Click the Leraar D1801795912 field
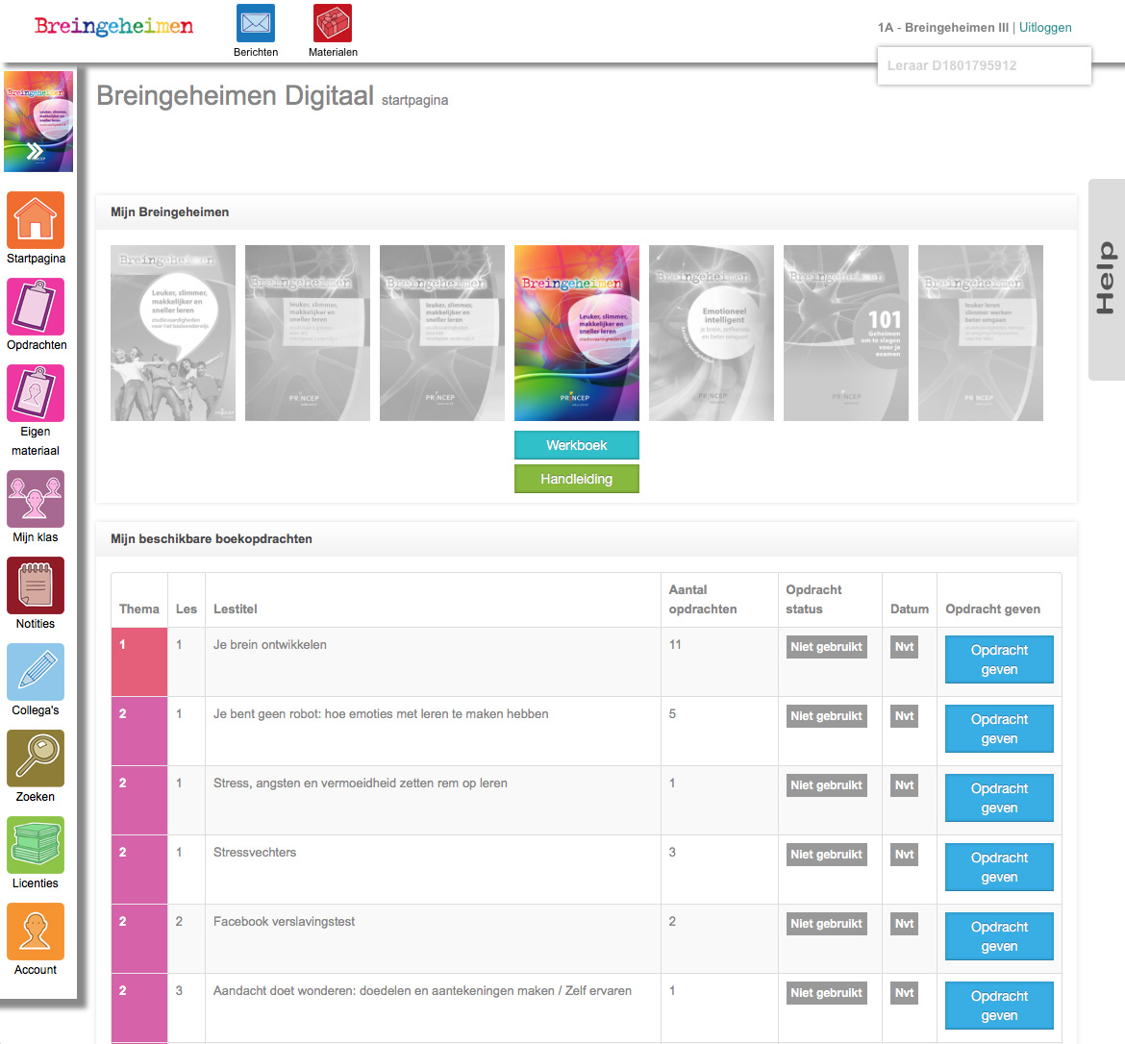 click(x=985, y=65)
